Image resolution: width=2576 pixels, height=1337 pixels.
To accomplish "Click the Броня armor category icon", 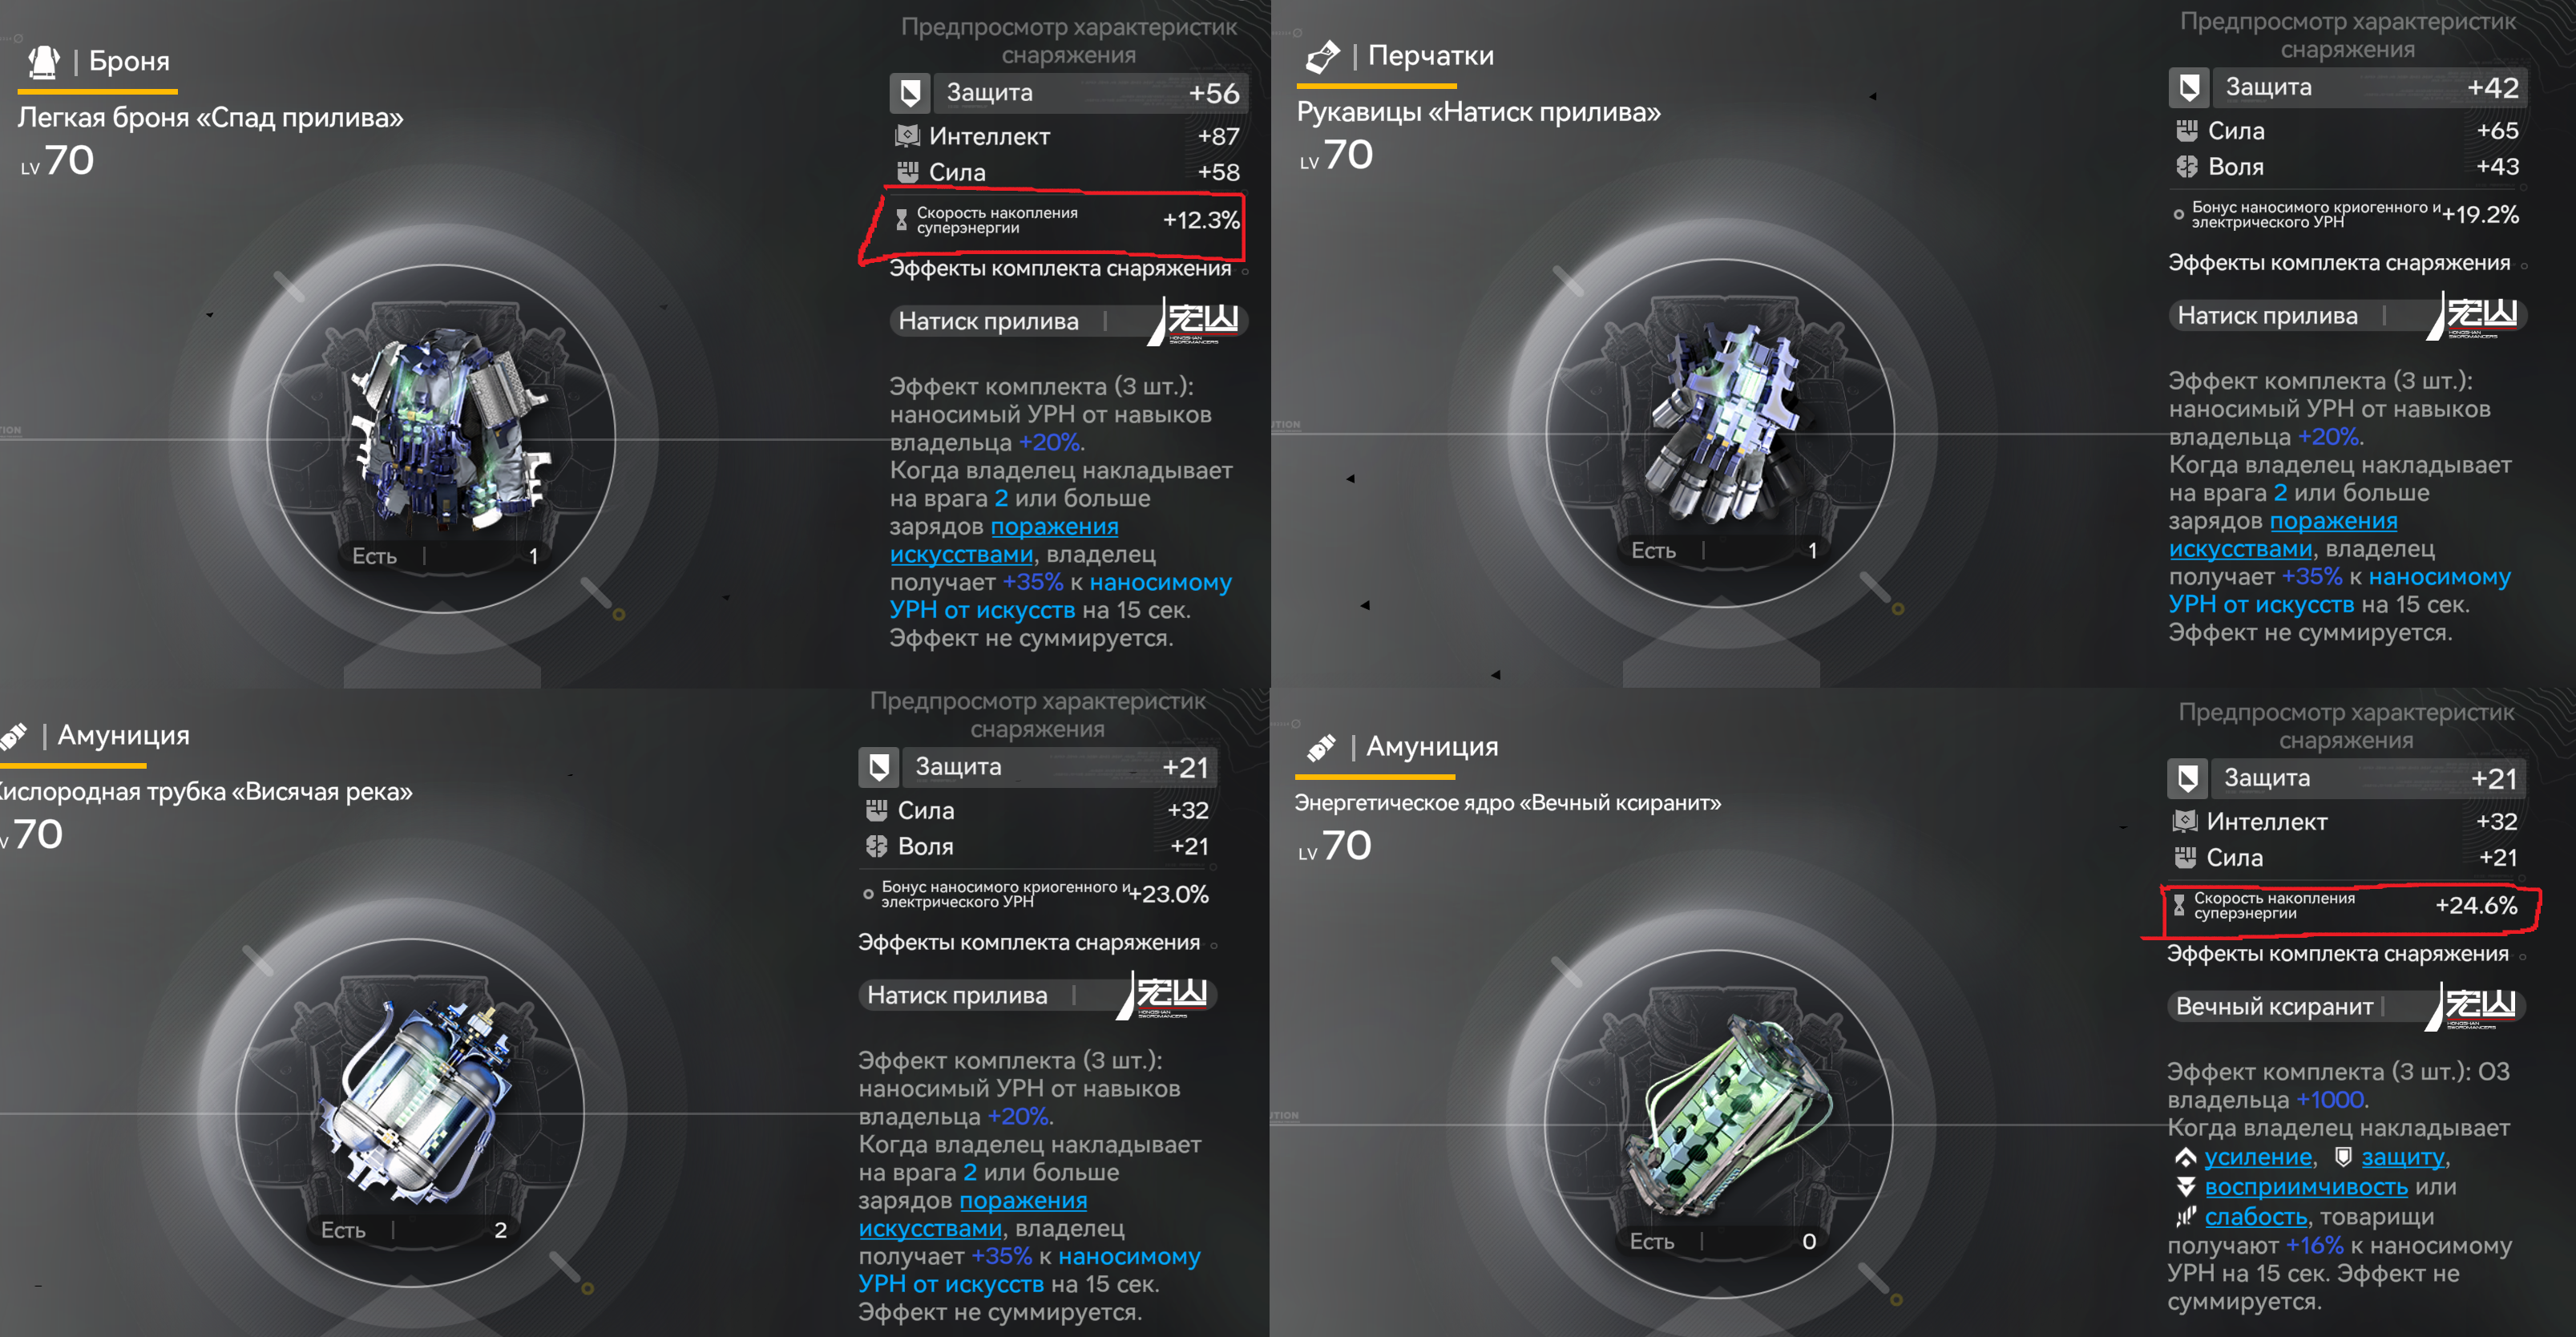I will (44, 62).
